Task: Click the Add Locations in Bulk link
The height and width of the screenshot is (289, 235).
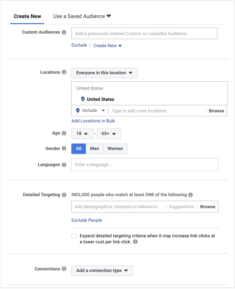Action: [93, 121]
